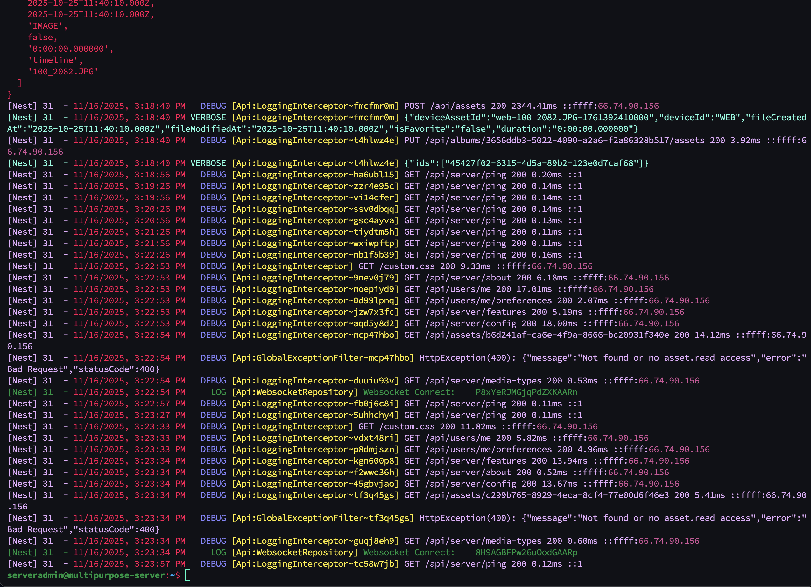Viewport: 811px width, 587px height.
Task: Click socket ID 8H9AGBFPw26uOodGAARp
Action: pos(526,552)
